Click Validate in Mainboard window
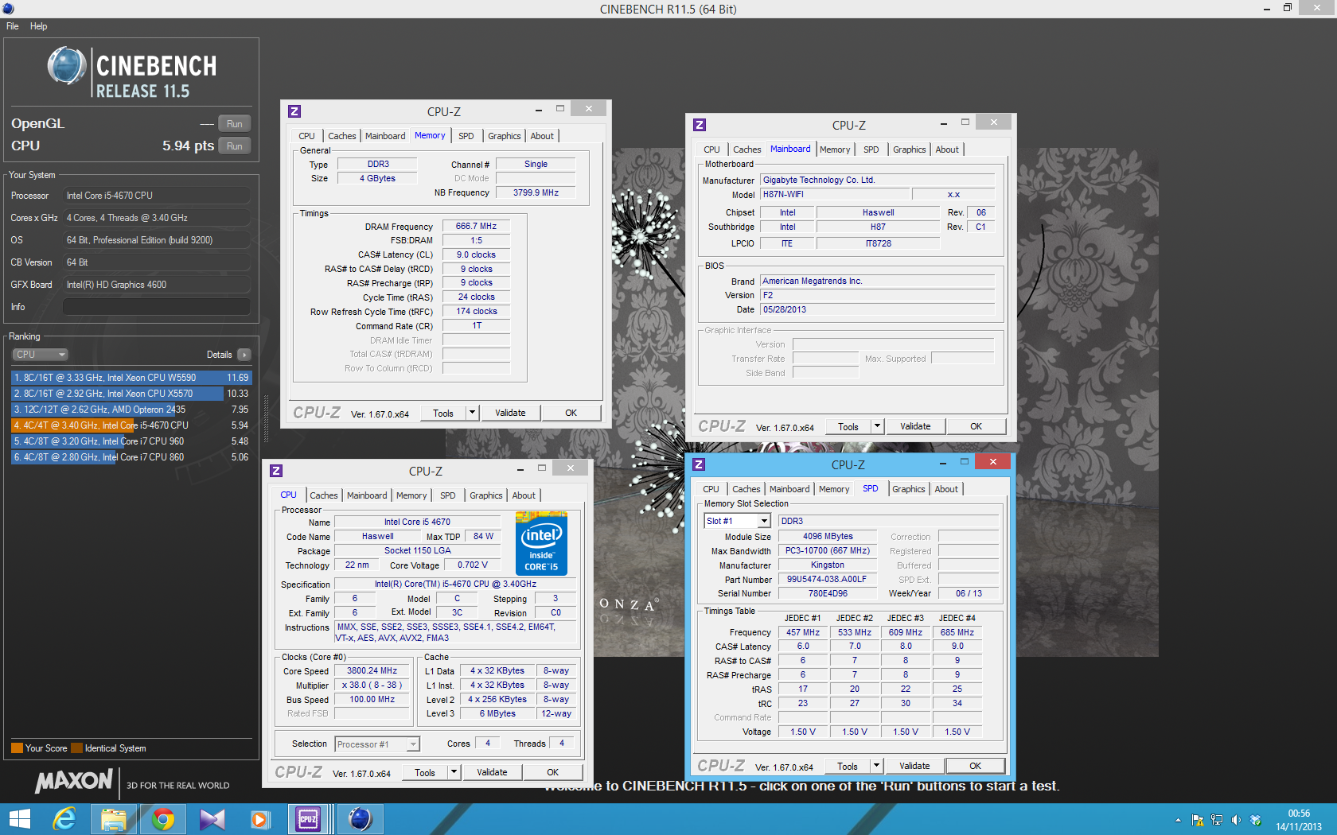The image size is (1337, 835). point(915,426)
